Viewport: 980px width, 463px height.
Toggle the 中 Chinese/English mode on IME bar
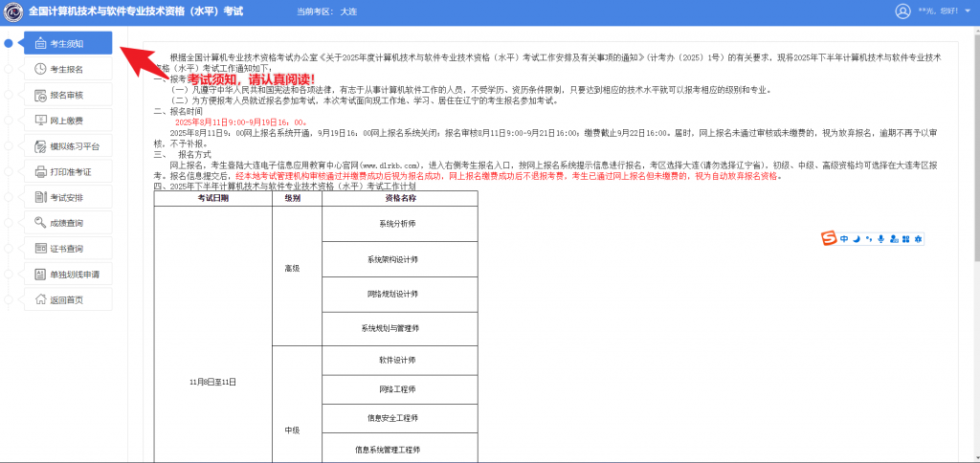[844, 239]
